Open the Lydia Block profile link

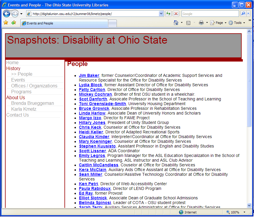(x=90, y=85)
